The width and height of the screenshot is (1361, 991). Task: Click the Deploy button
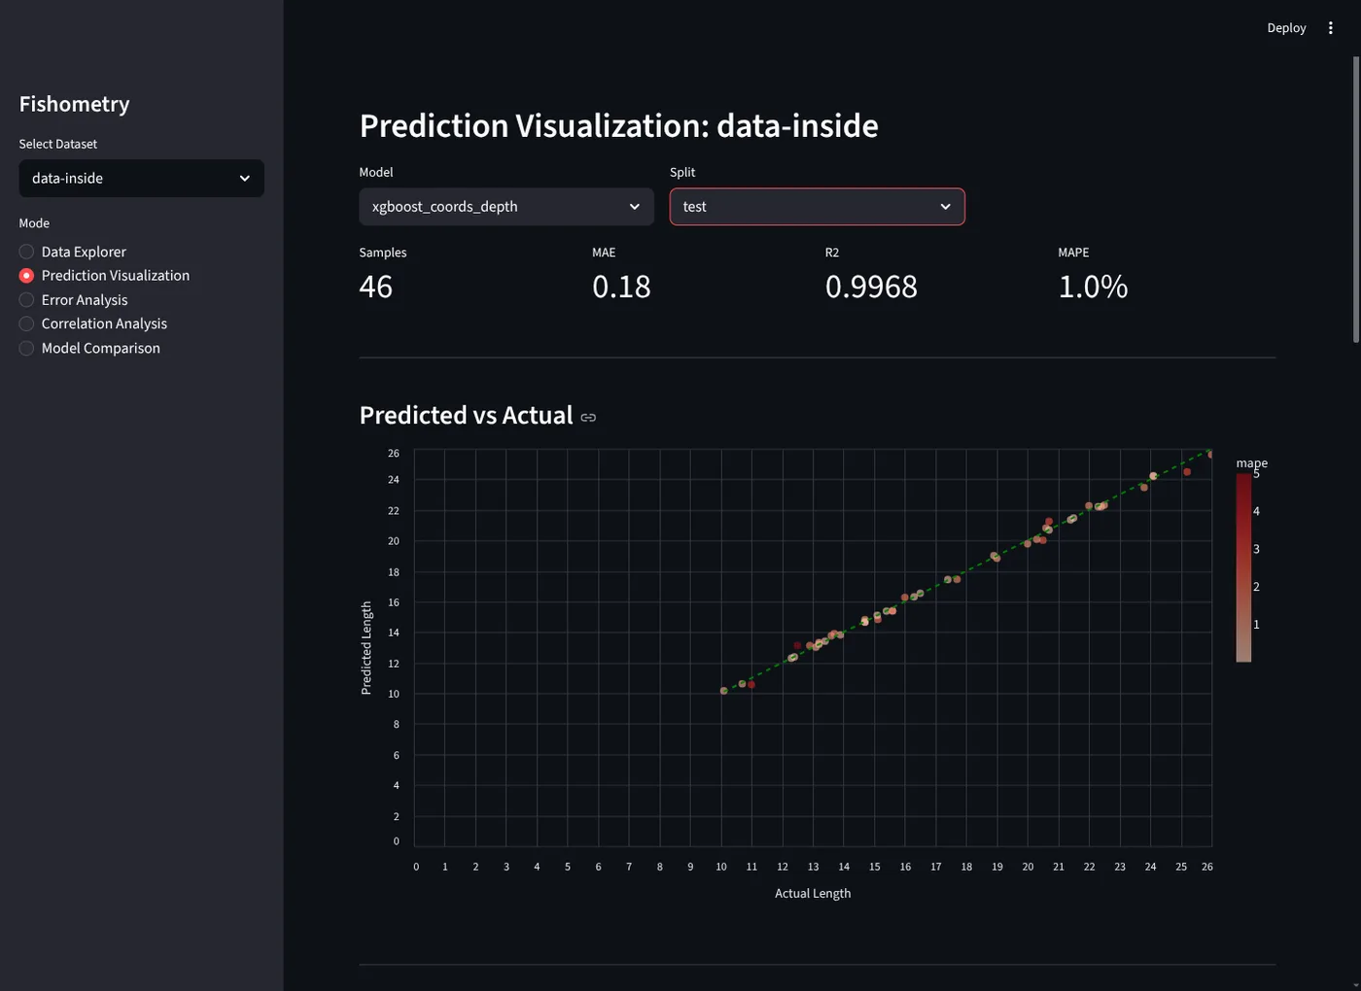pos(1286,28)
